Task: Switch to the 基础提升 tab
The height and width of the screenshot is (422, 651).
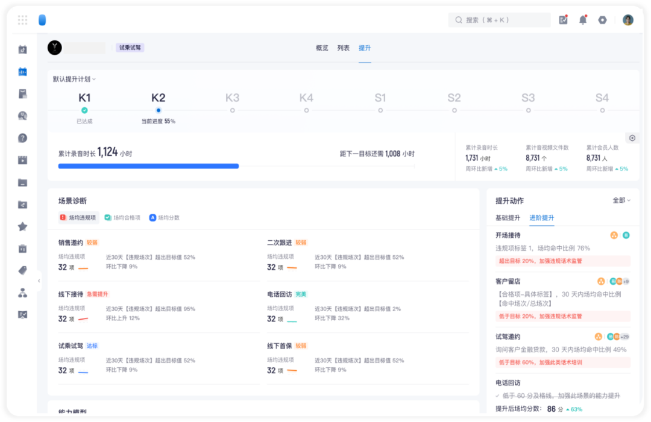Action: [x=508, y=218]
